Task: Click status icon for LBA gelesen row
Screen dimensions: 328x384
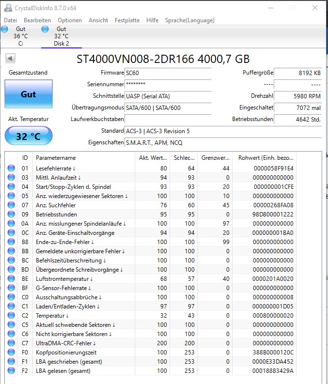Action: click(x=11, y=370)
